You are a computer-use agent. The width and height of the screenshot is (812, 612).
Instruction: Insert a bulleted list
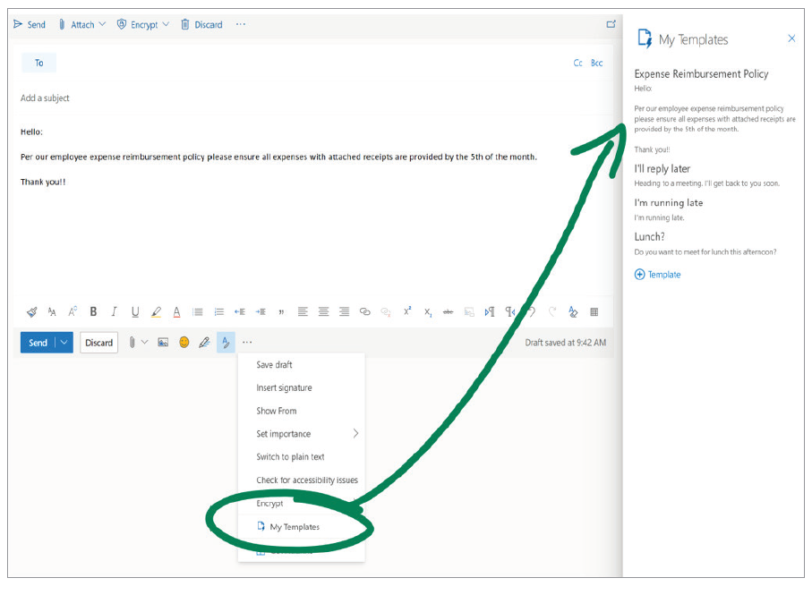[198, 312]
